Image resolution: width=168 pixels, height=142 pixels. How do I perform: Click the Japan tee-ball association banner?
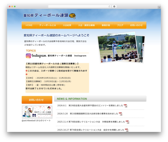[x=37, y=112]
